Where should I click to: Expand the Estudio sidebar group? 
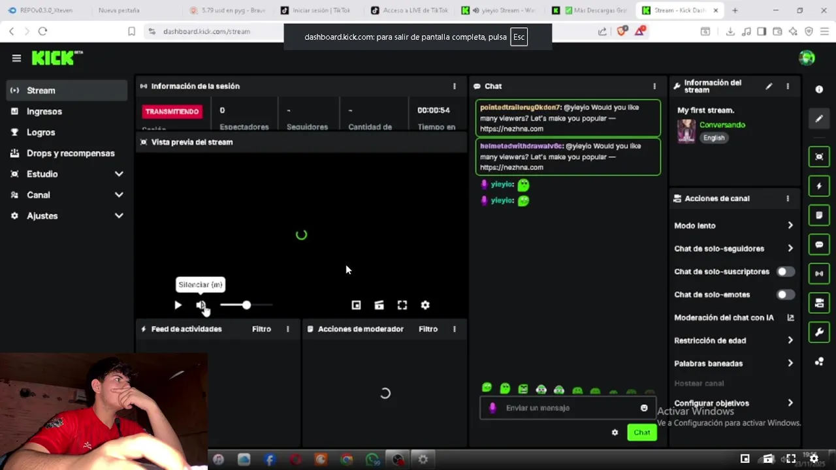(x=67, y=174)
